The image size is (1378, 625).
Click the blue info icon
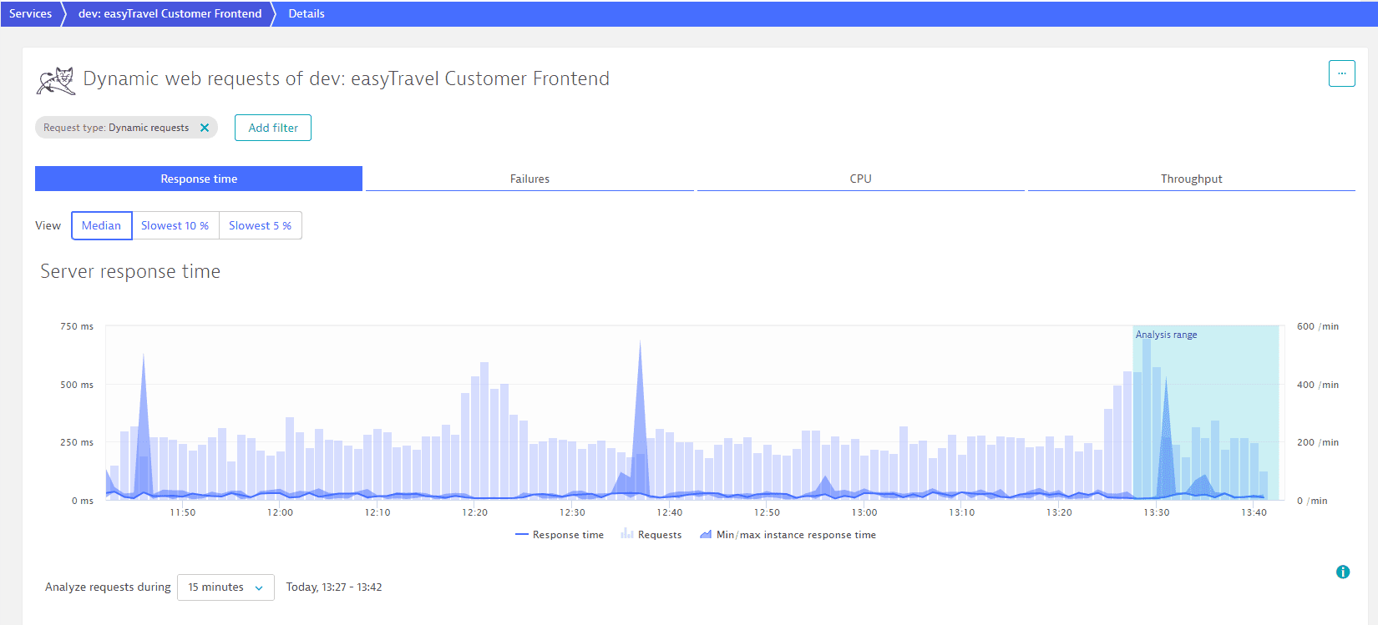[x=1343, y=572]
